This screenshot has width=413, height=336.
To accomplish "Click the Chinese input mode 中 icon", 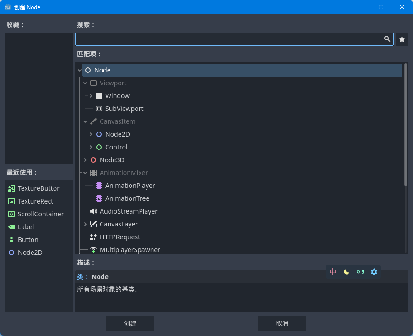I will pos(333,272).
